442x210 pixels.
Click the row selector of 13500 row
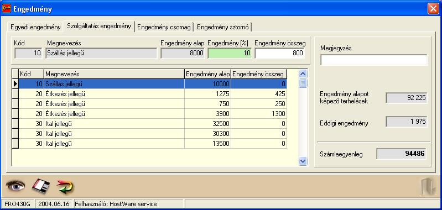pos(15,144)
